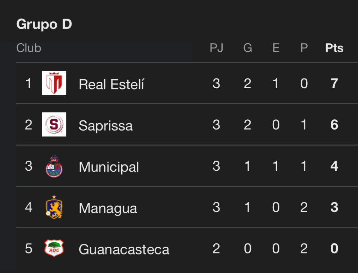Select the Guanacasteca team name
Image resolution: width=358 pixels, height=273 pixels.
coord(124,249)
